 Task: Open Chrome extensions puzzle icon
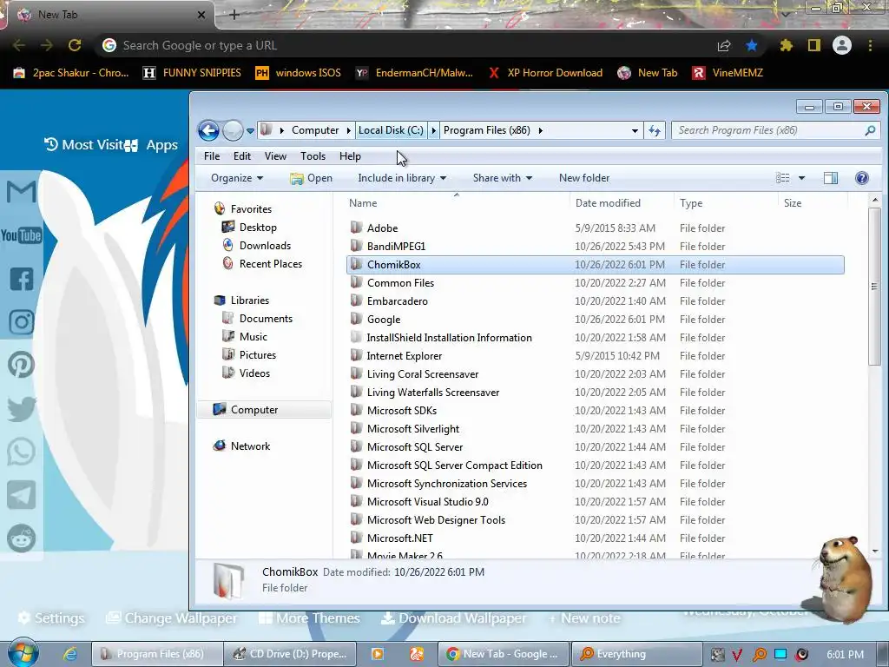(x=786, y=45)
